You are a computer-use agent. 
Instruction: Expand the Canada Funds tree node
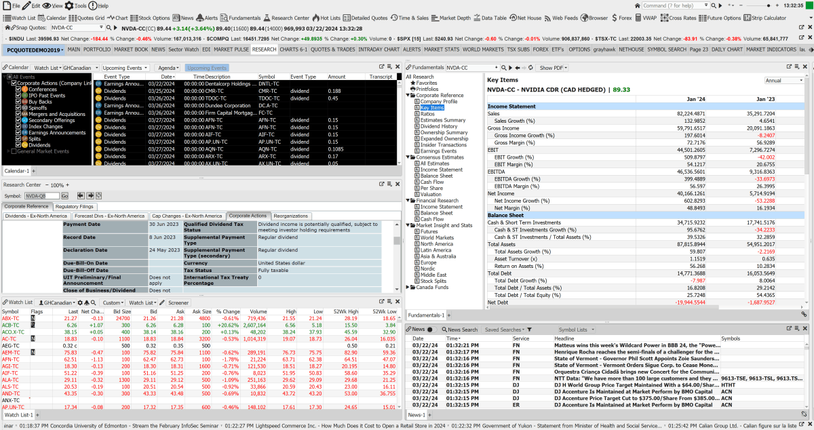coord(408,287)
